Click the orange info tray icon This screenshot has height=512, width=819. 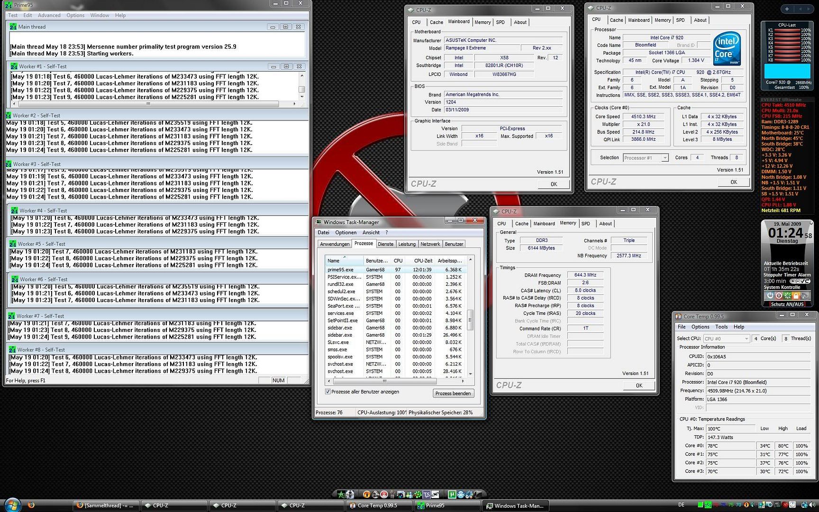746,505
